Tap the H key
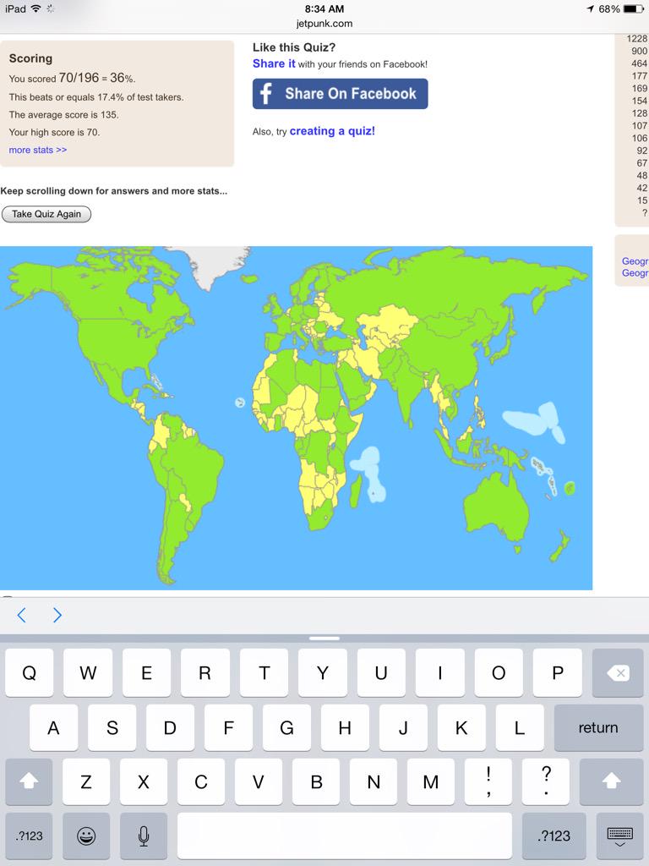Screen dimensions: 649x866 coord(345,727)
